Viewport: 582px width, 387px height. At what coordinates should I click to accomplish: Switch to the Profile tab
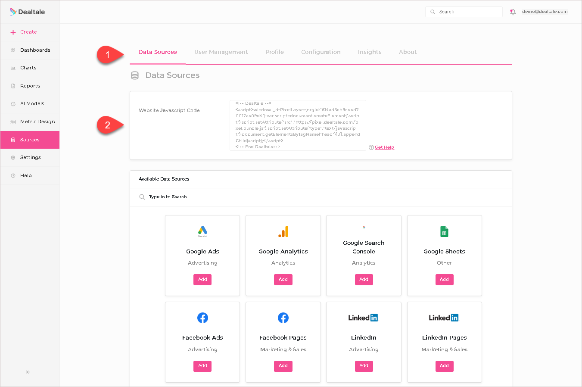click(274, 52)
